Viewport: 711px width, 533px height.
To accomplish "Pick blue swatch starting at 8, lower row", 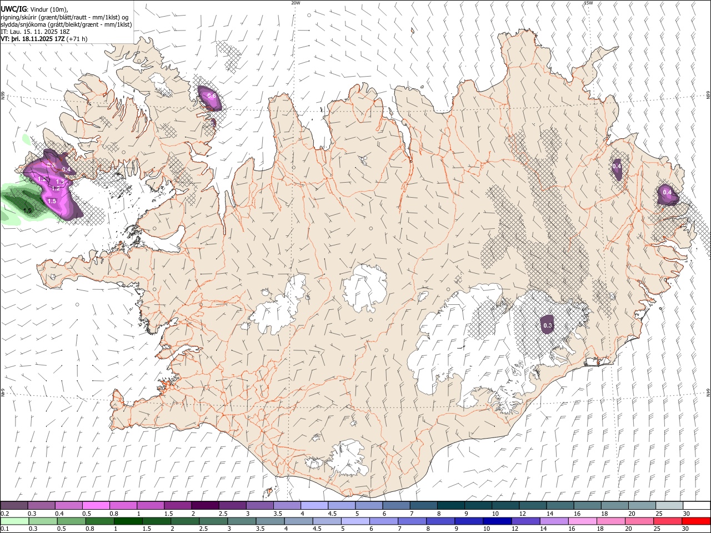I will click(x=440, y=521).
